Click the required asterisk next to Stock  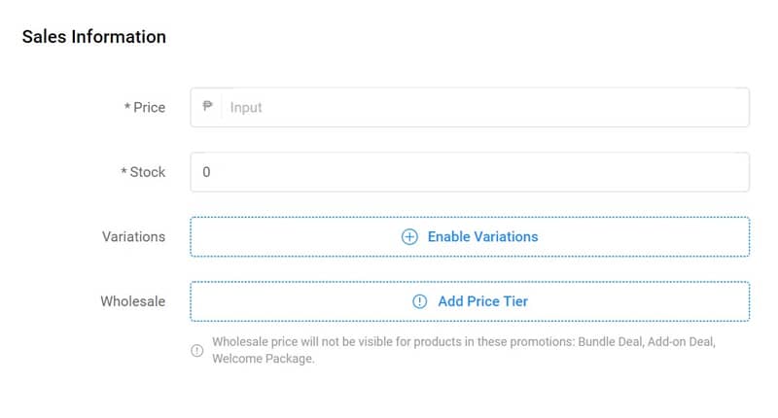click(124, 172)
